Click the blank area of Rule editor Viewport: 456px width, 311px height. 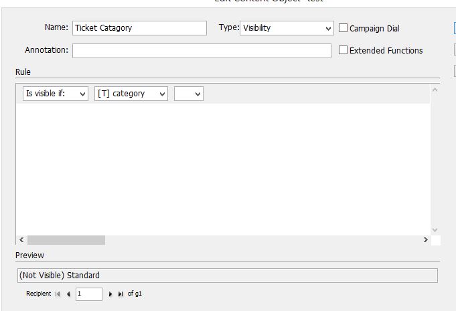point(221,167)
